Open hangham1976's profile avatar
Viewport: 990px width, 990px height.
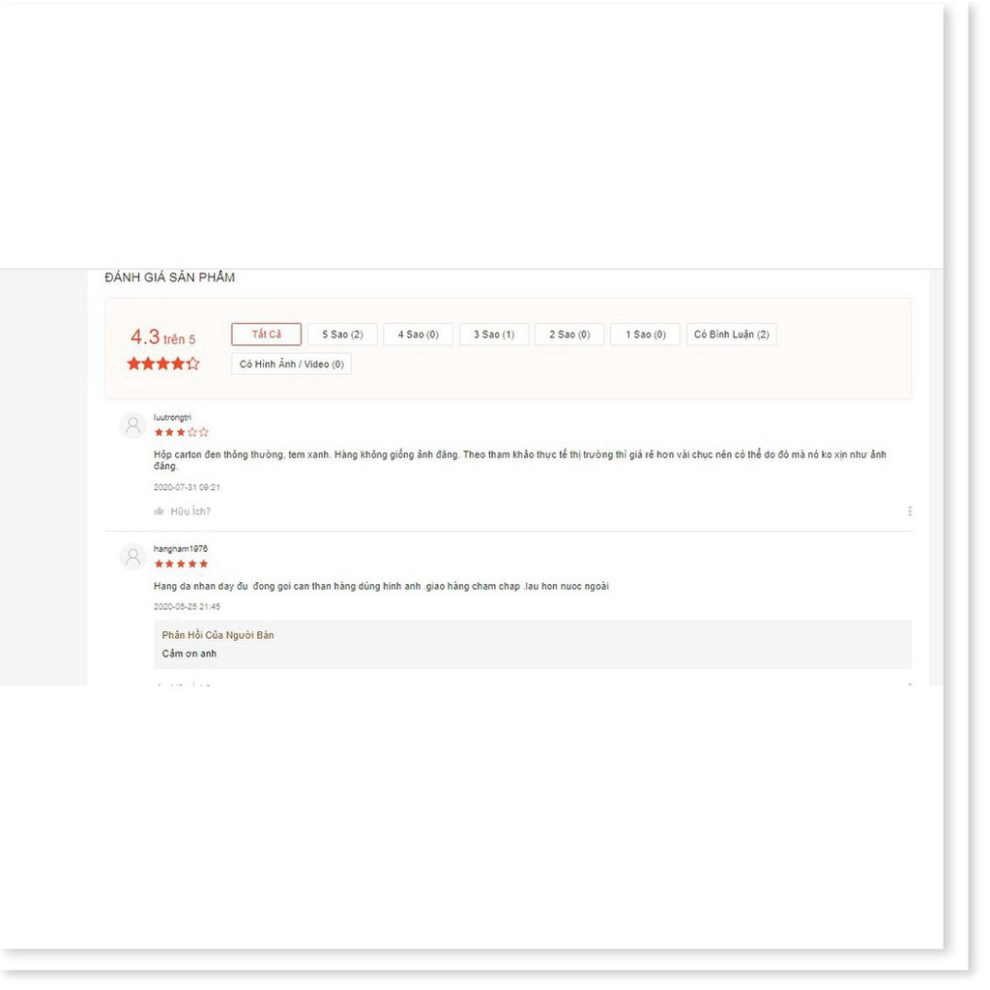(x=133, y=557)
